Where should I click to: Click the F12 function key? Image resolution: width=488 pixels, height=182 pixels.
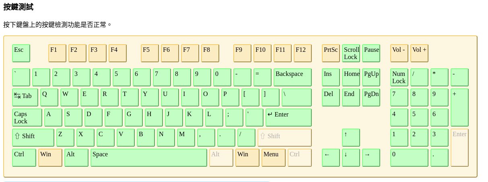(x=303, y=53)
